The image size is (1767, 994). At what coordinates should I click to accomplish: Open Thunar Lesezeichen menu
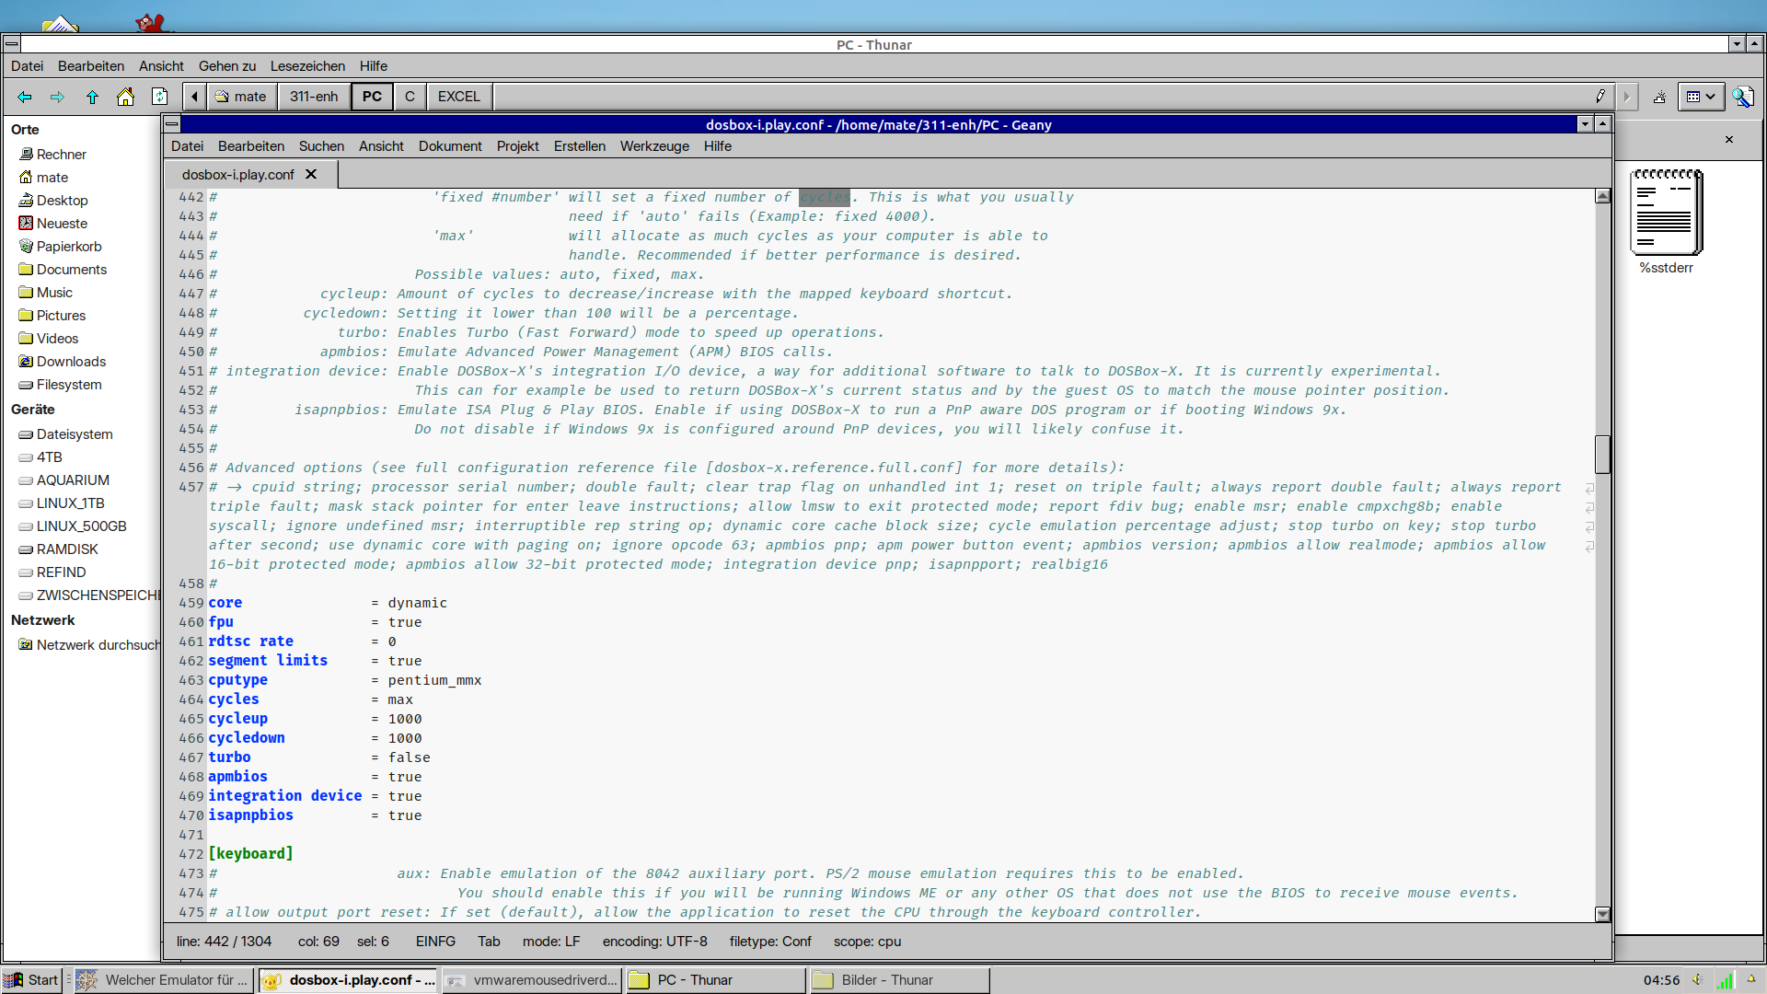tap(307, 66)
